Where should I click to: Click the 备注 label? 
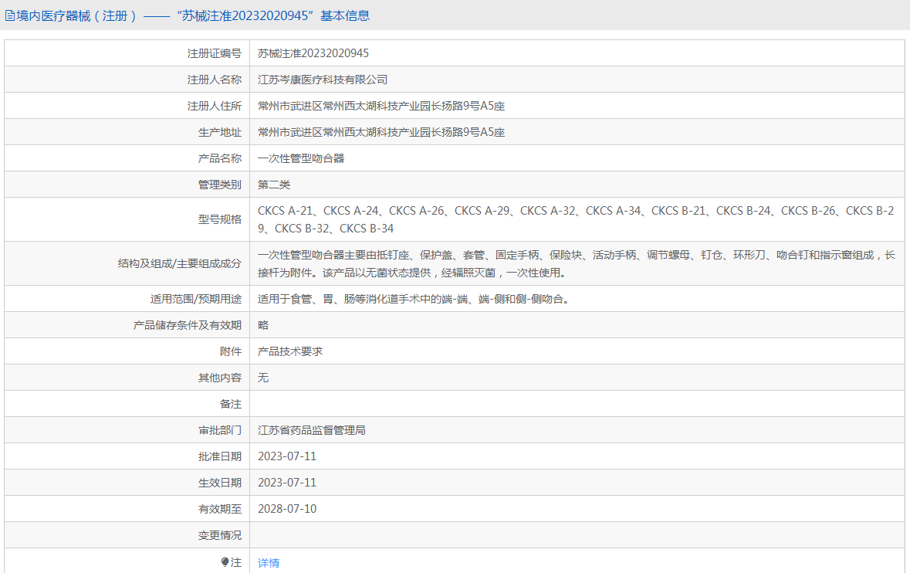click(x=231, y=403)
